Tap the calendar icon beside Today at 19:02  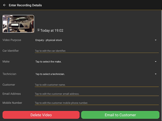(x=38, y=30)
